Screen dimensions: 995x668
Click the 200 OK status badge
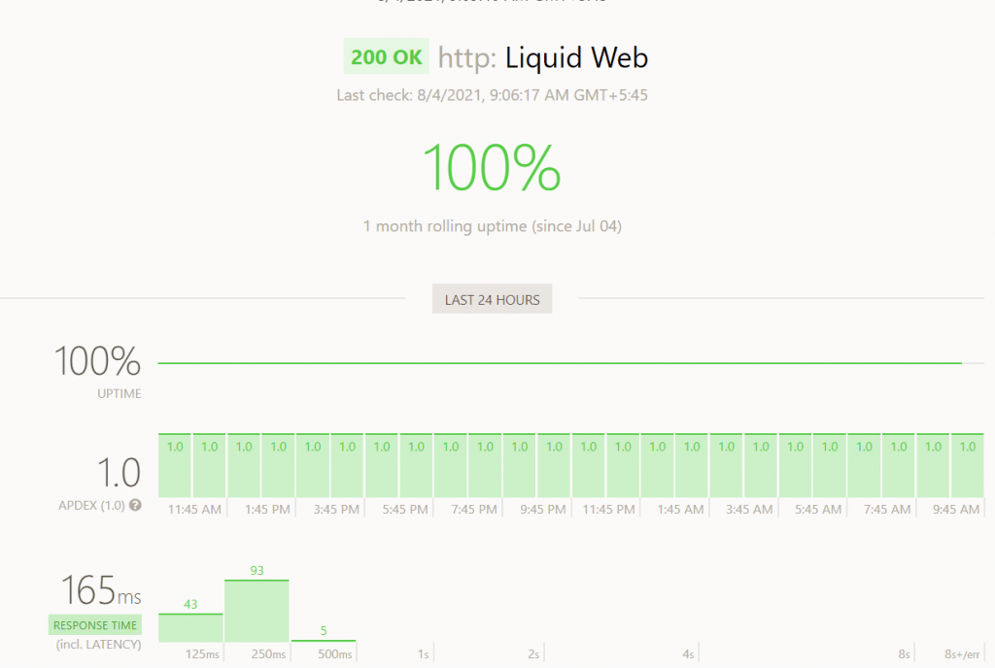386,57
